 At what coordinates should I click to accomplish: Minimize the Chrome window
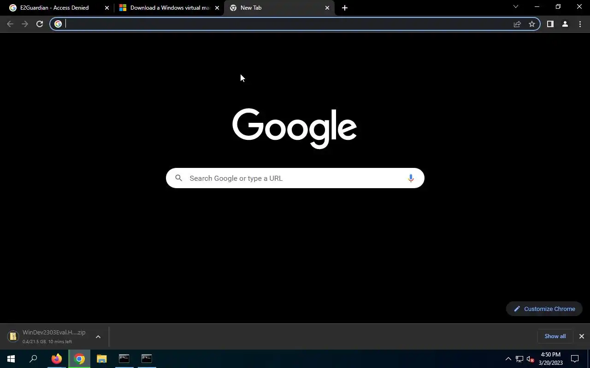(x=537, y=7)
